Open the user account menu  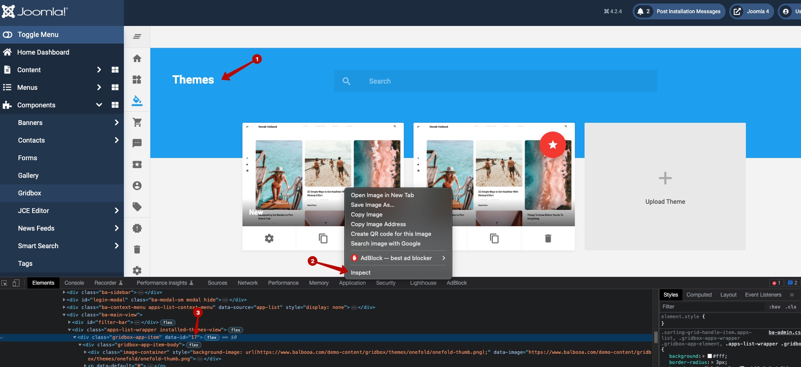[x=790, y=11]
